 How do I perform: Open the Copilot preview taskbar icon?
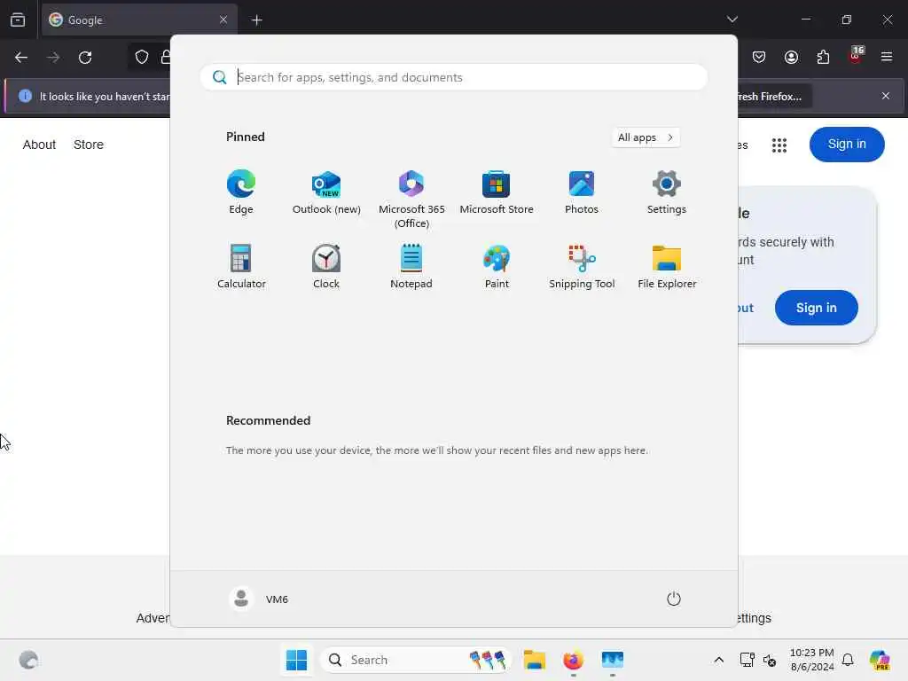880,660
